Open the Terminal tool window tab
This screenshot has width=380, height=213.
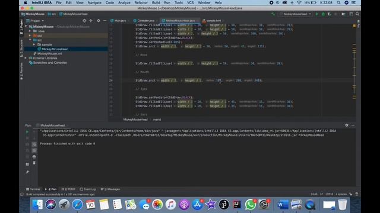tap(33, 189)
